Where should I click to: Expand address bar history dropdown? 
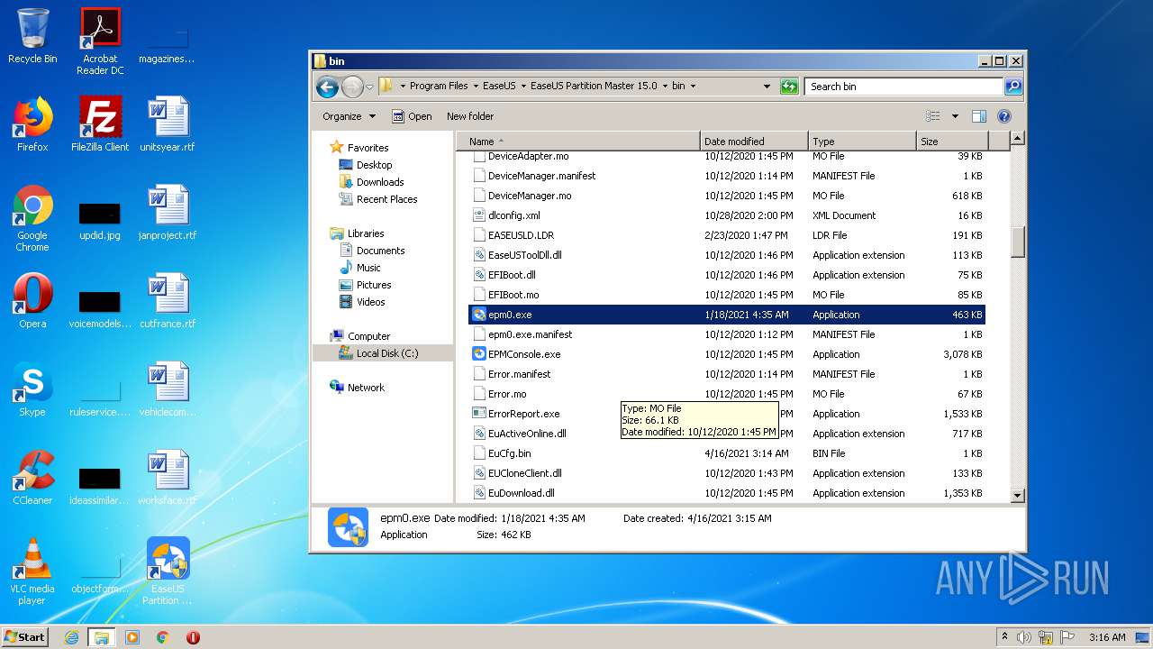(x=767, y=87)
